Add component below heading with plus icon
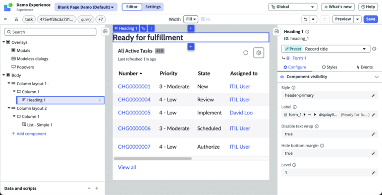This screenshot has width=382, height=195. click(x=191, y=46)
